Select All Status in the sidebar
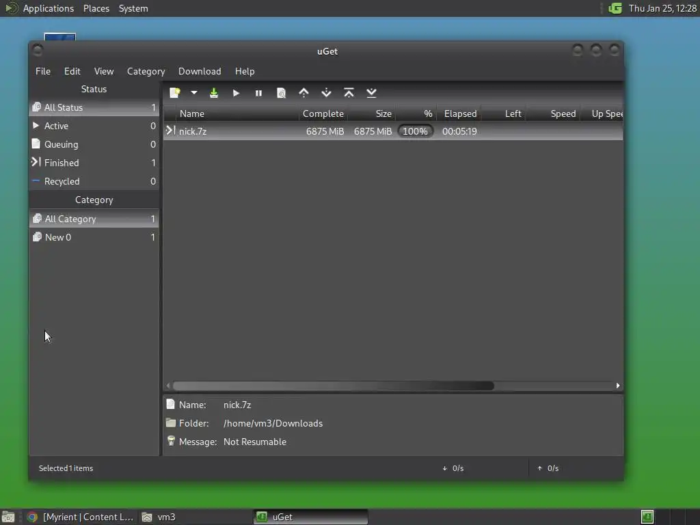 tap(94, 107)
